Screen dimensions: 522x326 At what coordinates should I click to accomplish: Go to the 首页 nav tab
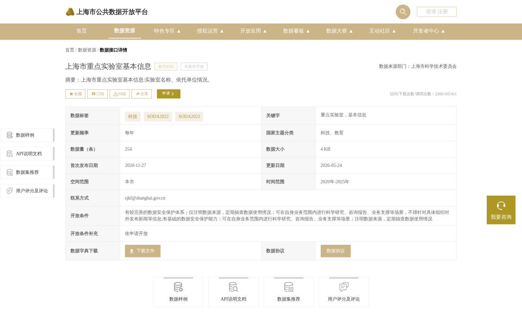tap(82, 31)
